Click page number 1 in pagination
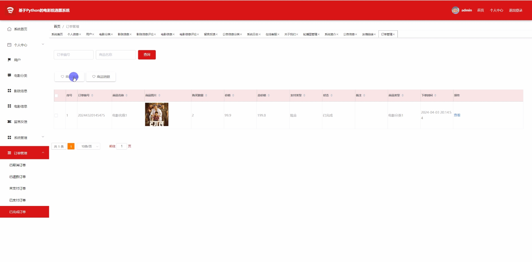The height and width of the screenshot is (262, 532). (71, 146)
